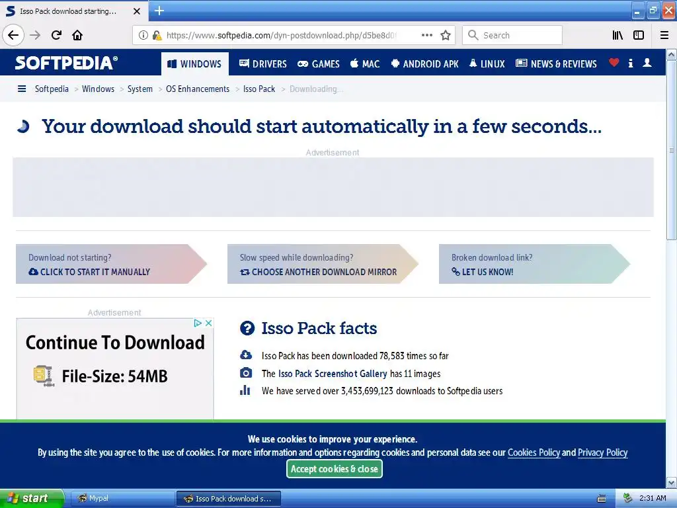677x508 pixels.
Task: Open page actions three-dot menu
Action: coord(427,35)
